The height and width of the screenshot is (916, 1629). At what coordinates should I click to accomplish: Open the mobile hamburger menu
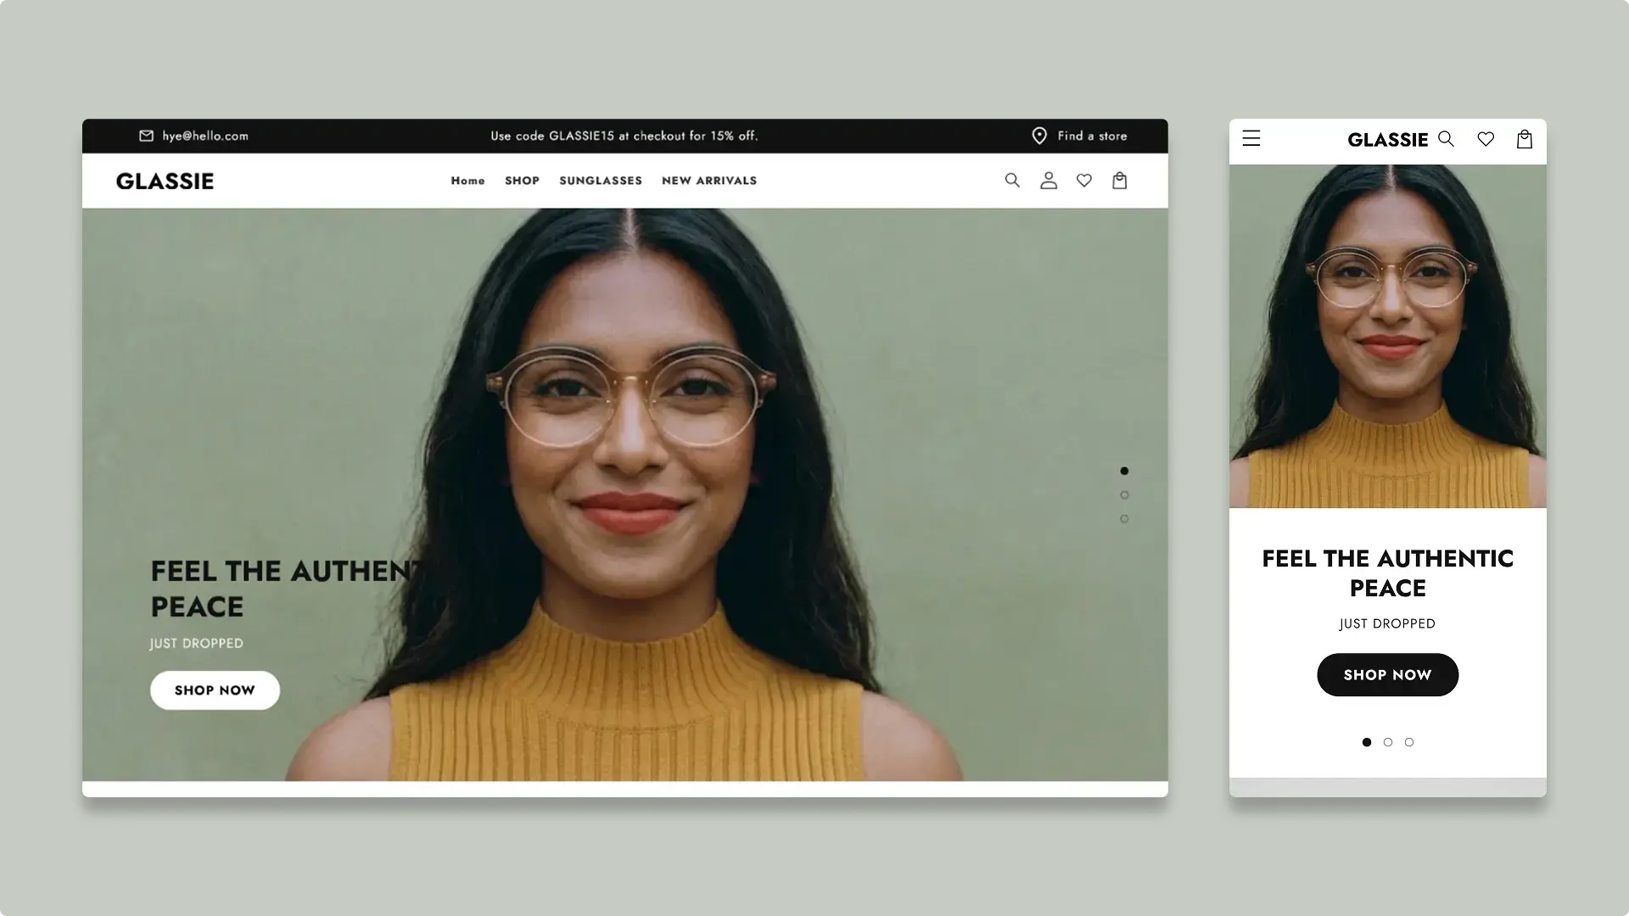[x=1251, y=138]
